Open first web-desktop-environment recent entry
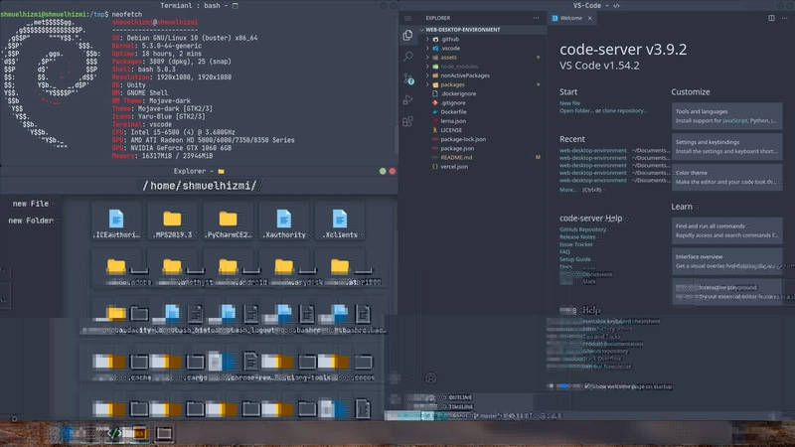The width and height of the screenshot is (795, 447). click(593, 151)
